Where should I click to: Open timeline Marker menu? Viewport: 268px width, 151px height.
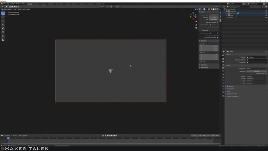click(x=25, y=135)
